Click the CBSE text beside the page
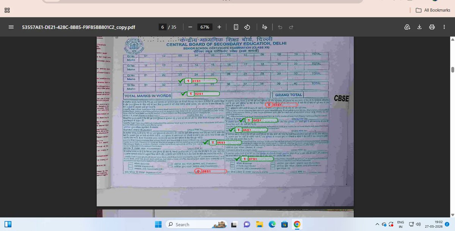This screenshot has width=455, height=231. (x=342, y=99)
